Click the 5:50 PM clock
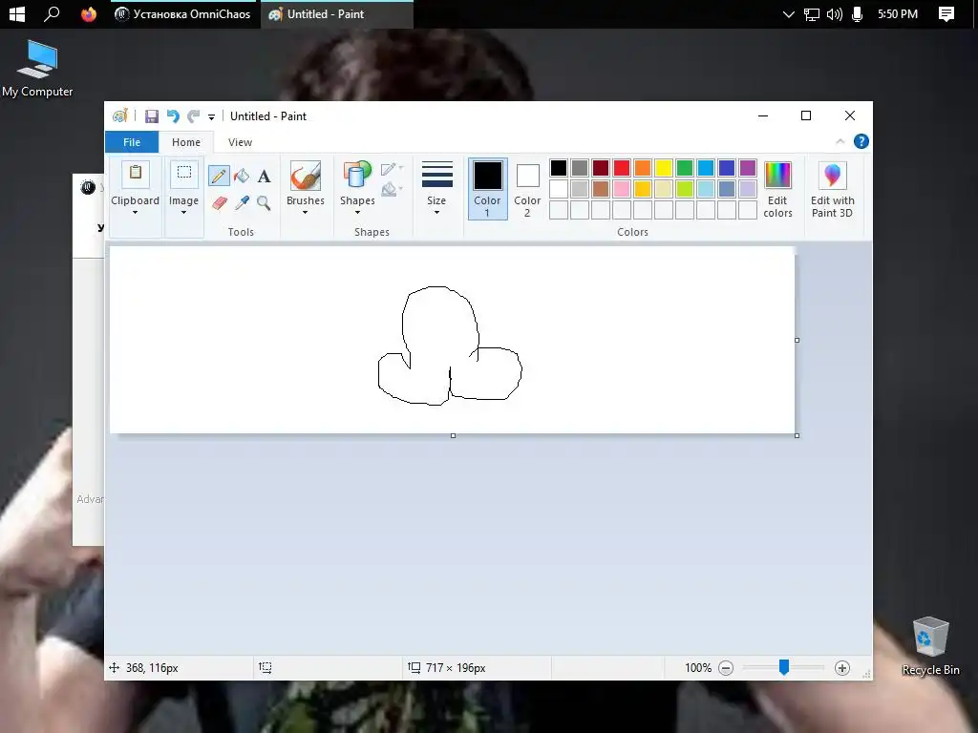978x733 pixels. [898, 13]
